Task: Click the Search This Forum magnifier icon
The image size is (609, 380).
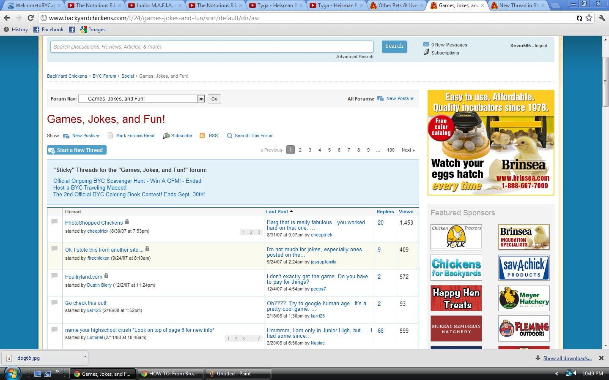Action: 230,136
